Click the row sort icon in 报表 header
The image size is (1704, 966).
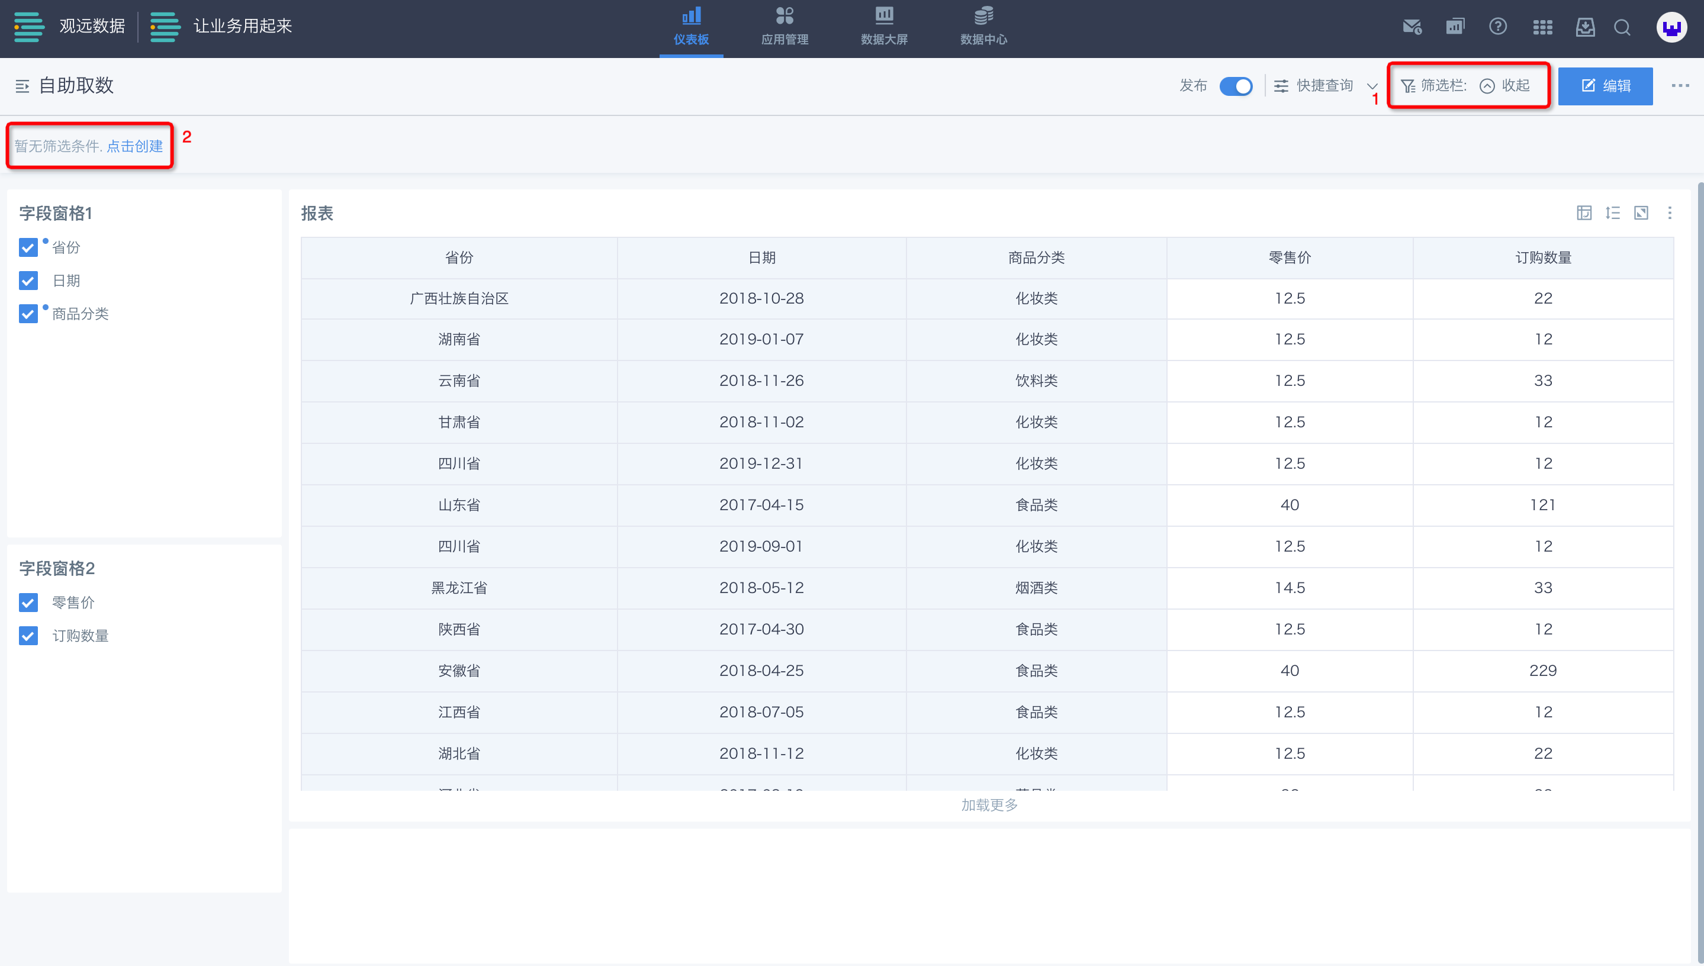[x=1612, y=213]
